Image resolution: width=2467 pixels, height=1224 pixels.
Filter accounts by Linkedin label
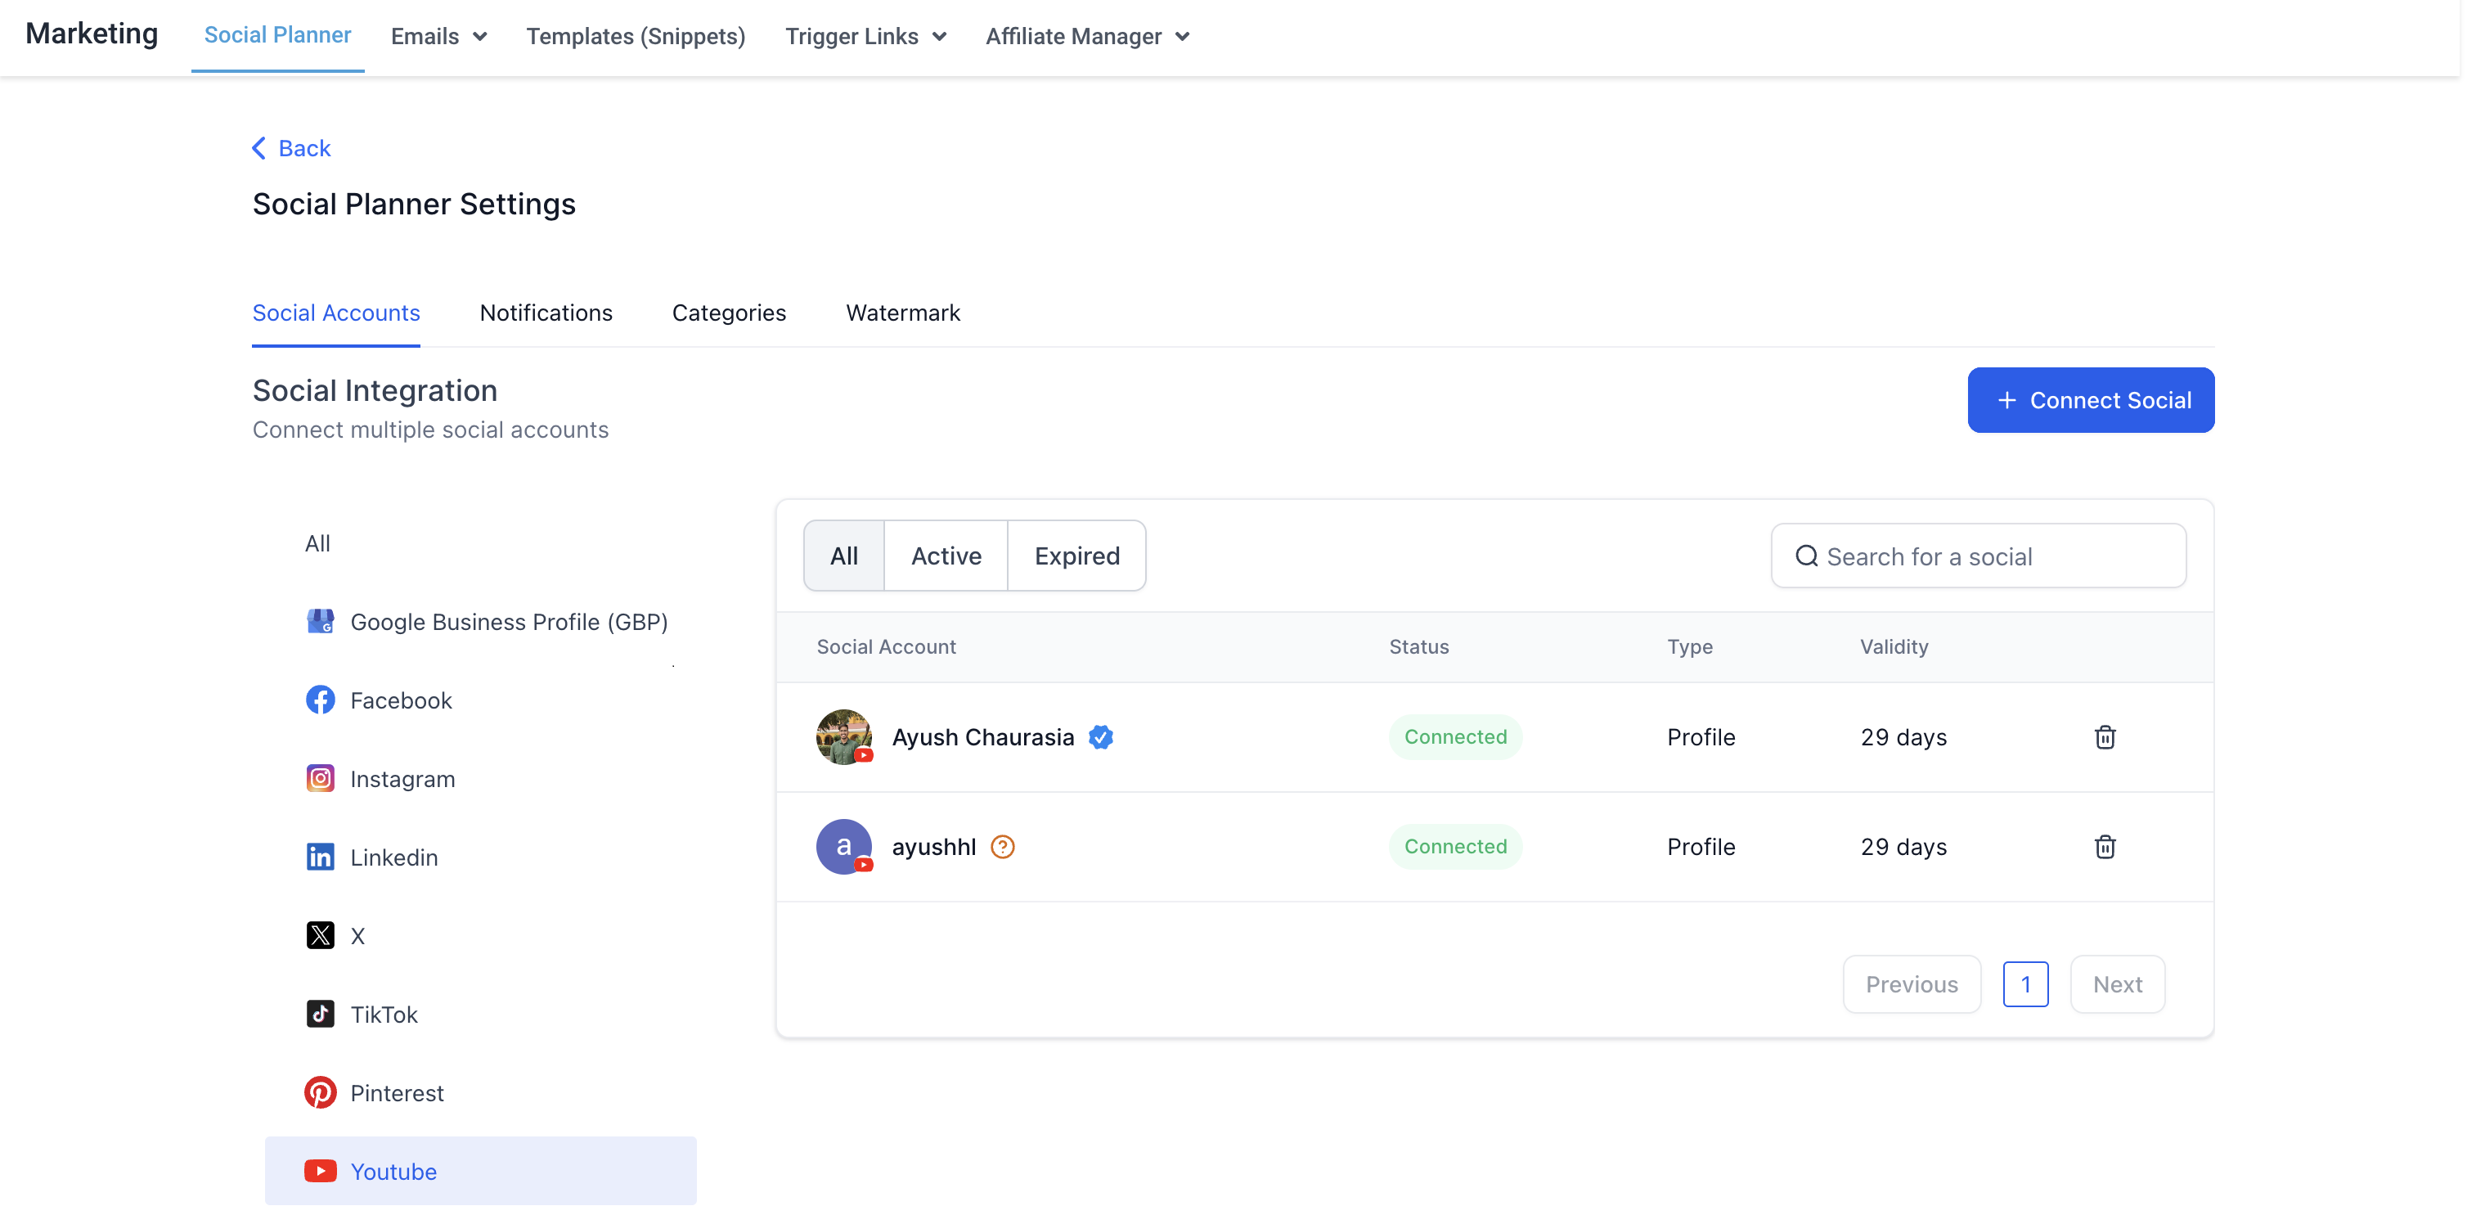[393, 857]
